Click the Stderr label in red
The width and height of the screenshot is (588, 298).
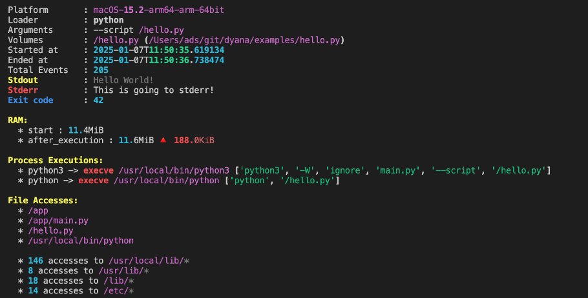[x=23, y=90]
